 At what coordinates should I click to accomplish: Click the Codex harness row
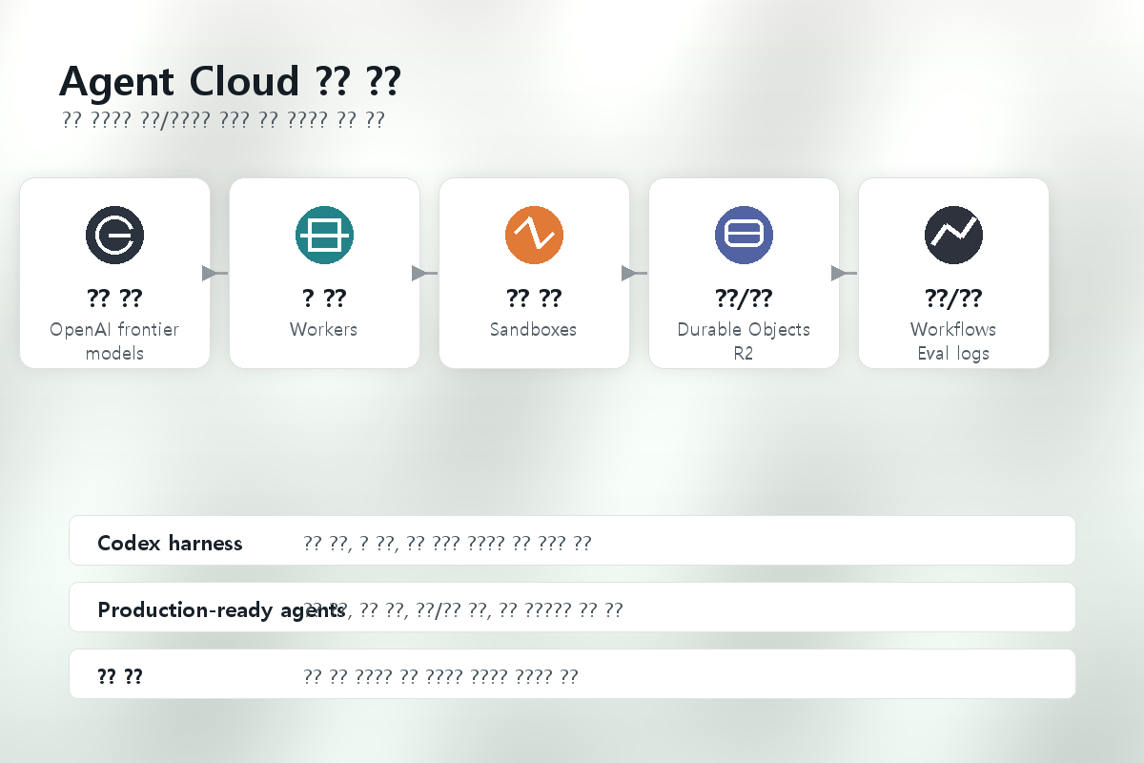[572, 540]
